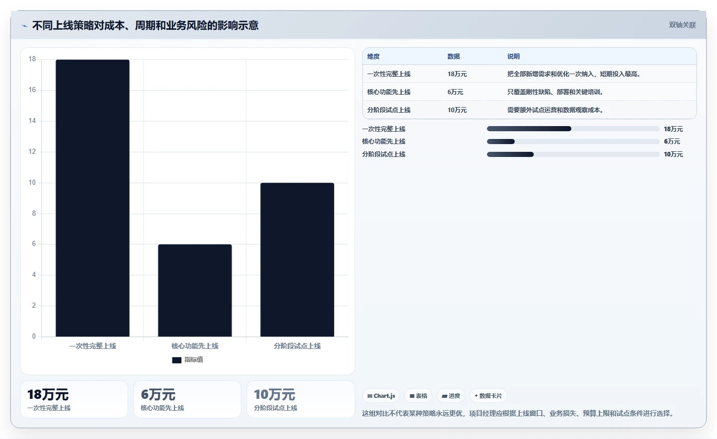
Task: Click the 核心功能先上线 bar in chart
Action: 195,290
